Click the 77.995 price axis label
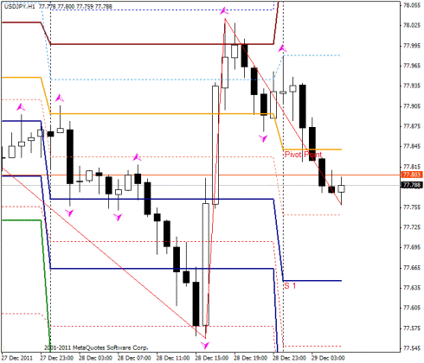Viewport: 424px width, 363px height. click(x=412, y=46)
